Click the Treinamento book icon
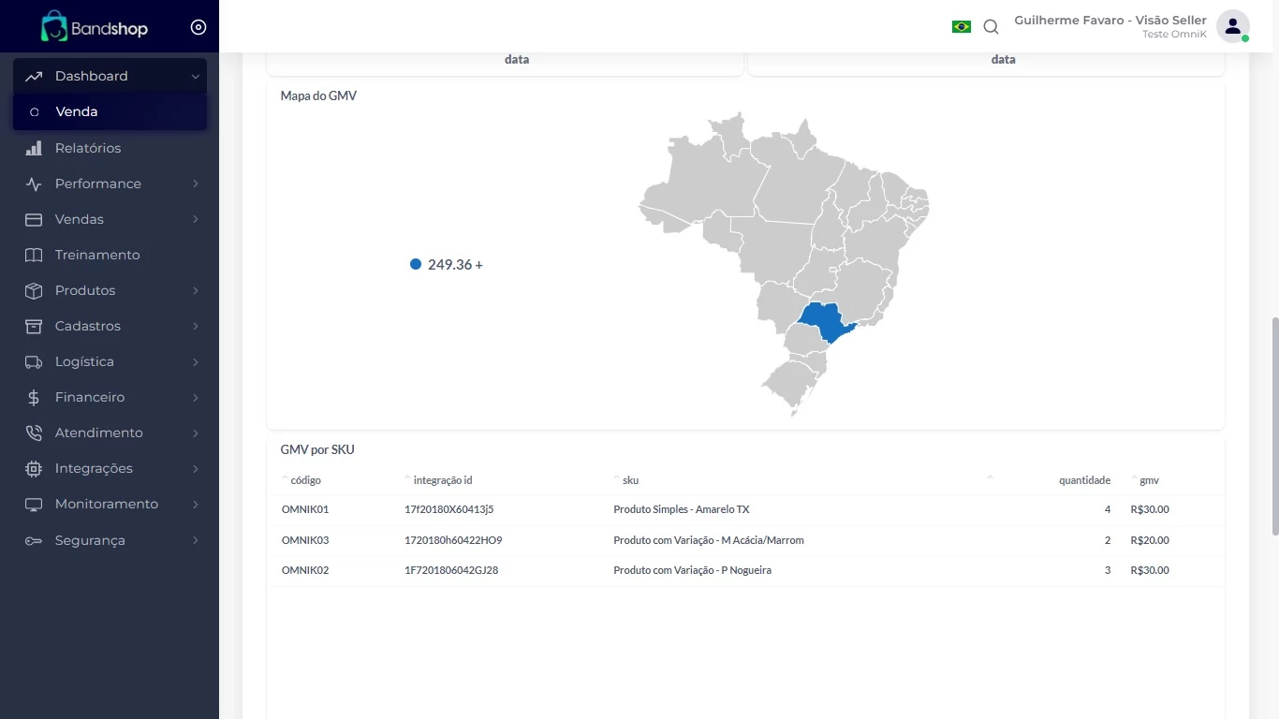The image size is (1279, 719). point(34,255)
